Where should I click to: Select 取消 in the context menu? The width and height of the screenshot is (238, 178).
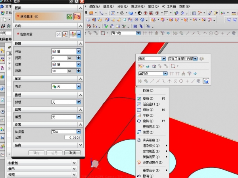coord(152,91)
